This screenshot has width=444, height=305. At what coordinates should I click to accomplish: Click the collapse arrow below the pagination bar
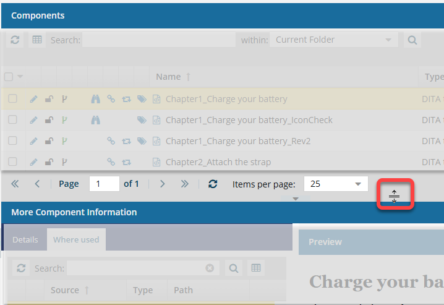(296, 199)
